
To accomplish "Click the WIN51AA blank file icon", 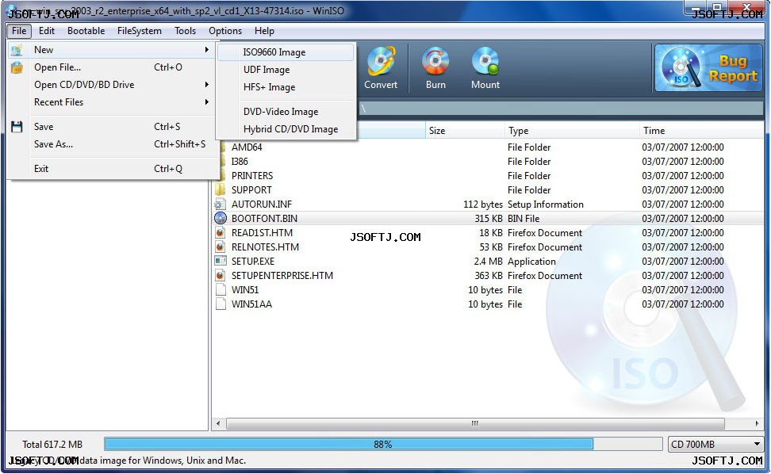I will pyautogui.click(x=221, y=304).
